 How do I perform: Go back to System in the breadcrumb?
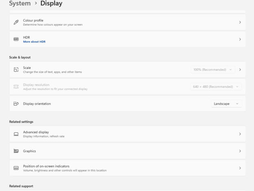tap(15, 4)
